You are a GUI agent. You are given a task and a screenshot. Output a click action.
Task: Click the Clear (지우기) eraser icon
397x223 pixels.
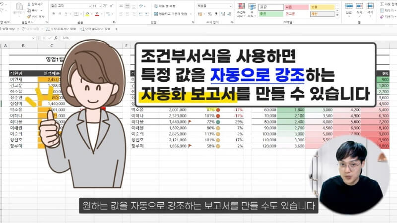[382, 17]
